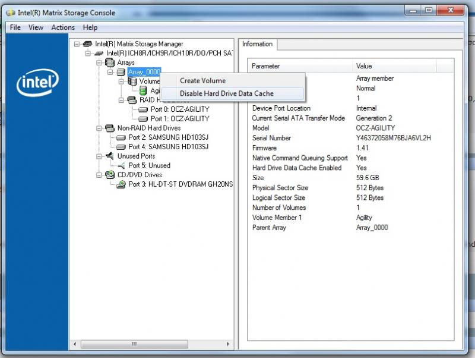
Task: Open the Actions menu
Action: coord(63,27)
